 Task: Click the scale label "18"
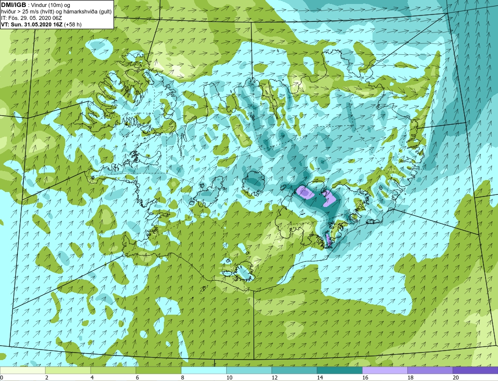(x=410, y=378)
